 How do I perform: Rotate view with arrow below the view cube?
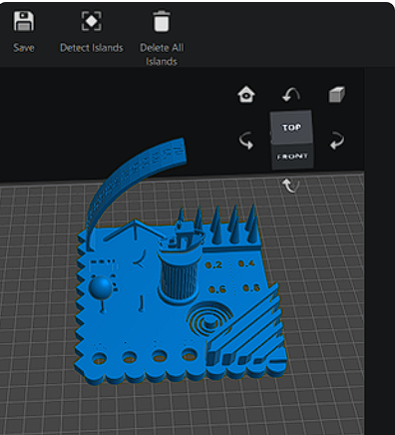291,186
